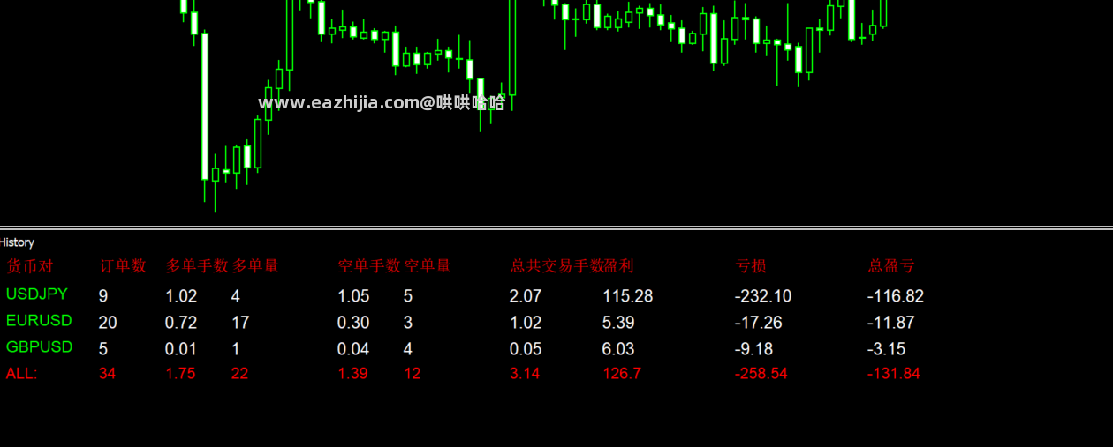Click the 总共交易手数 column header
The height and width of the screenshot is (447, 1113).
click(557, 265)
